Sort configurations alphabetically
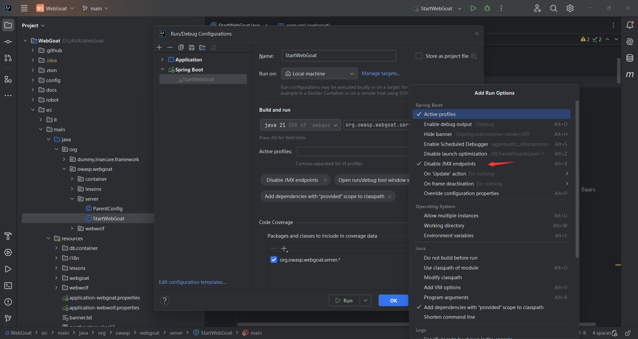Image resolution: width=638 pixels, height=339 pixels. pyautogui.click(x=213, y=48)
